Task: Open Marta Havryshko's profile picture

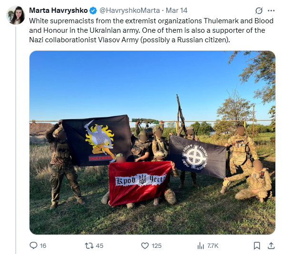Action: (x=16, y=15)
